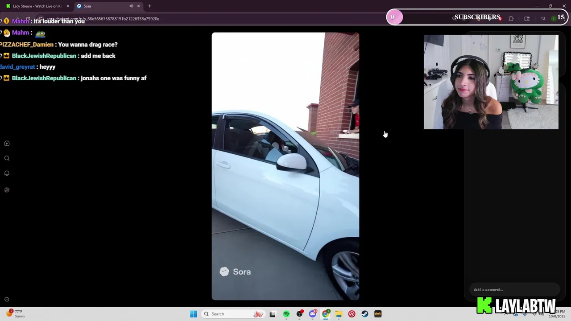Viewport: 571px width, 321px height.
Task: Click the chat username david_greyrat
Action: (x=17, y=67)
